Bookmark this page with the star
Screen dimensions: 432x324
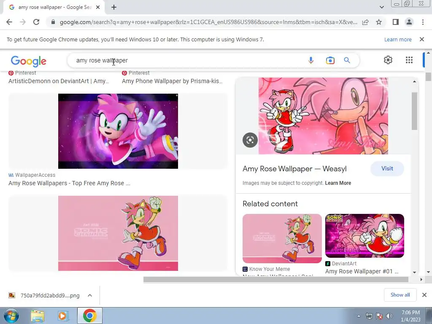click(379, 22)
